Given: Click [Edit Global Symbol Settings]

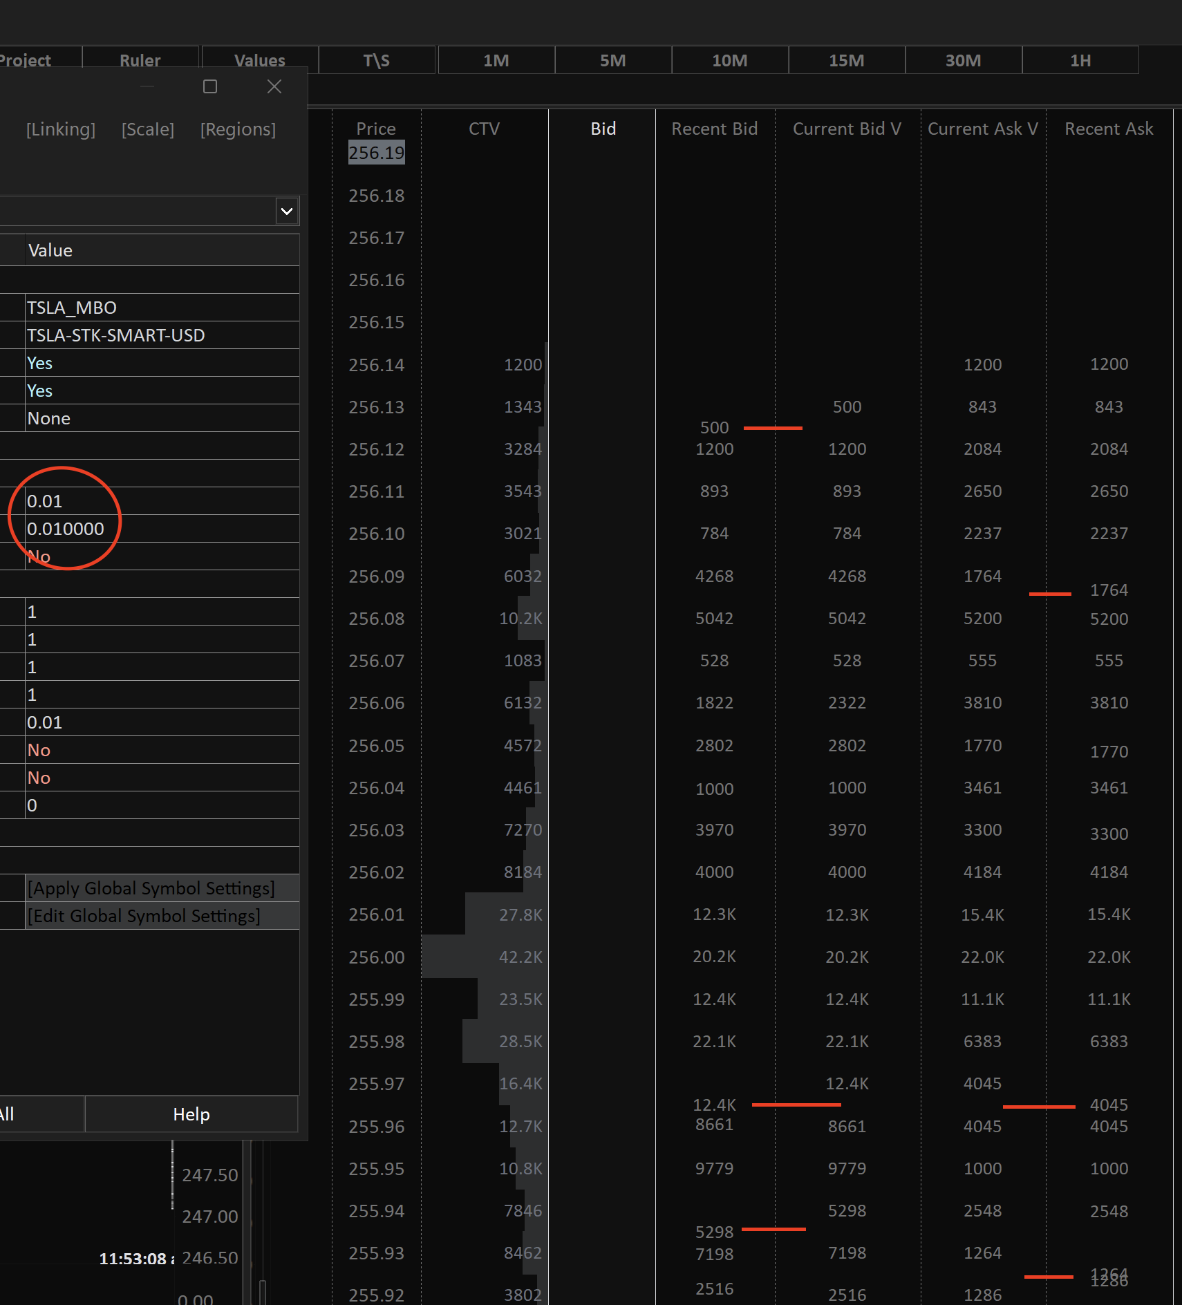Looking at the screenshot, I should [x=162, y=916].
